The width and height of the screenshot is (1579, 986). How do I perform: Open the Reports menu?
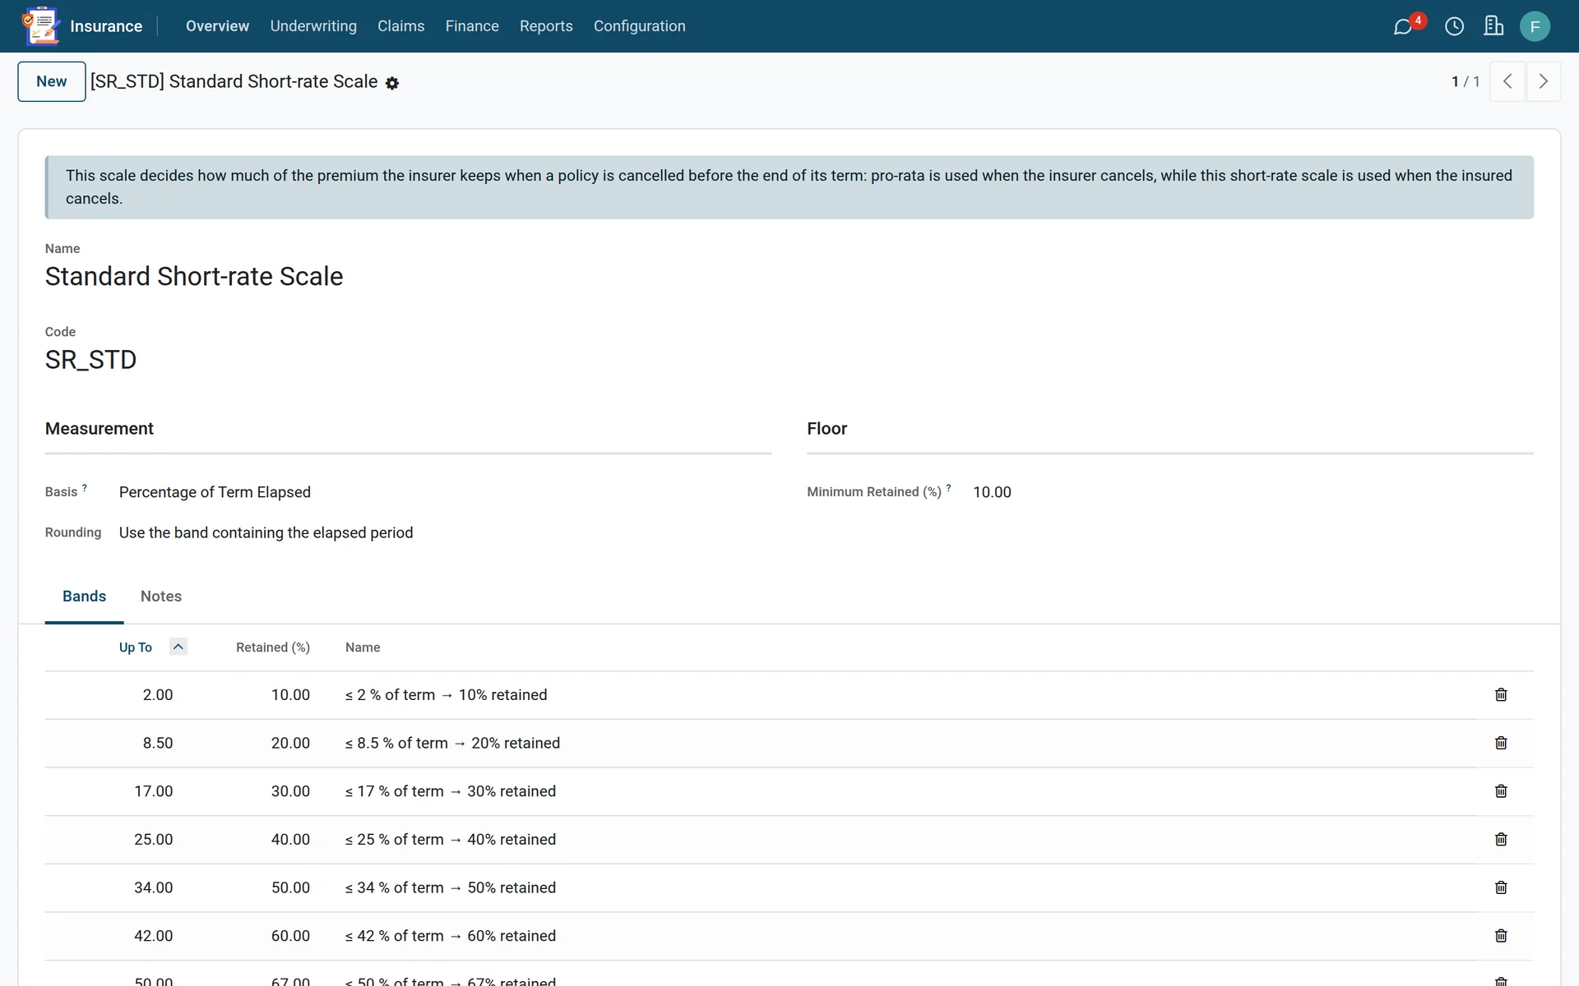pos(546,26)
